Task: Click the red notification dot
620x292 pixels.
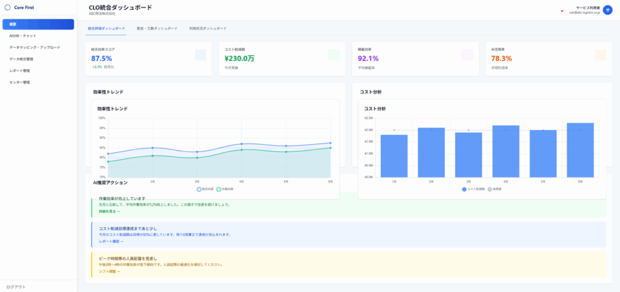Action: (x=562, y=11)
